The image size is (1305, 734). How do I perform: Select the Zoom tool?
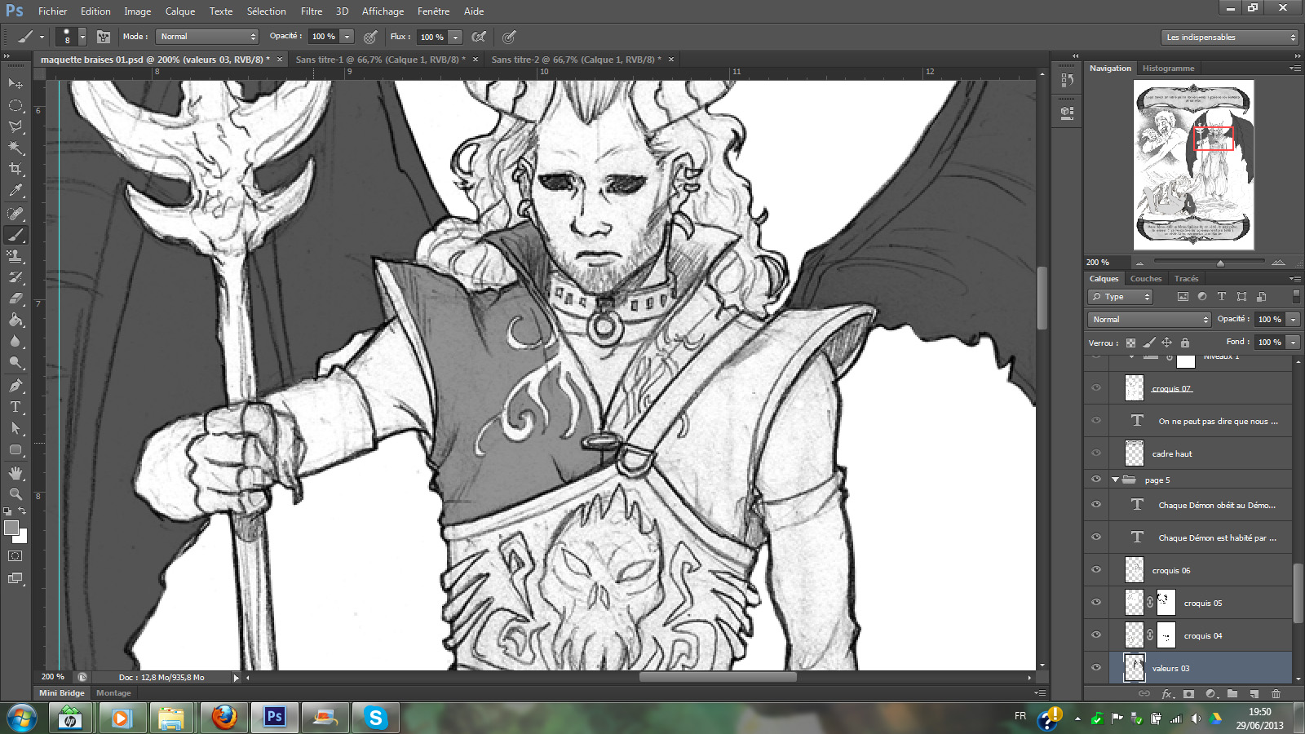coord(15,494)
